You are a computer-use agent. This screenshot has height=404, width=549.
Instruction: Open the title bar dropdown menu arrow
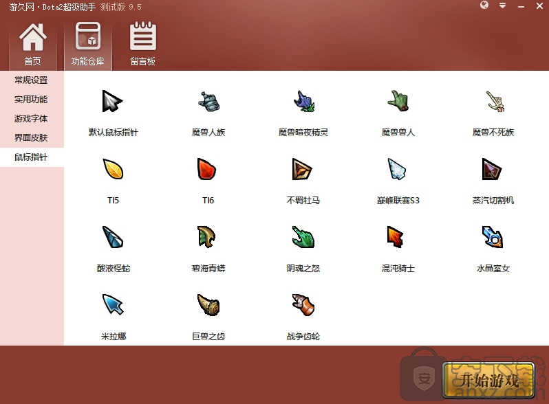point(502,5)
